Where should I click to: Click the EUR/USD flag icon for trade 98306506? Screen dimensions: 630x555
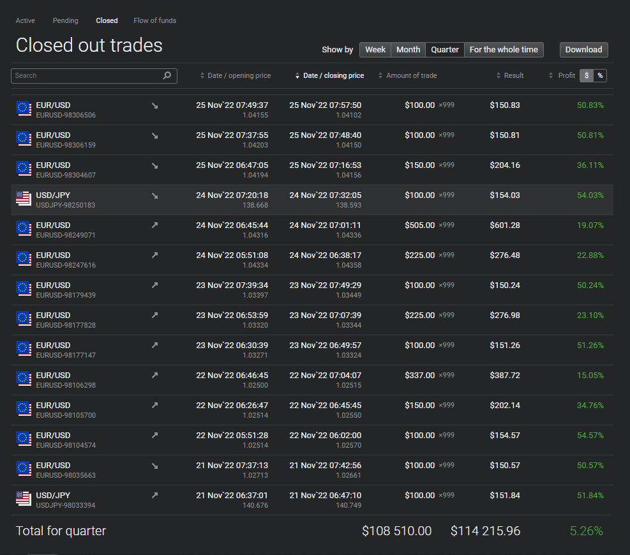[x=24, y=109]
